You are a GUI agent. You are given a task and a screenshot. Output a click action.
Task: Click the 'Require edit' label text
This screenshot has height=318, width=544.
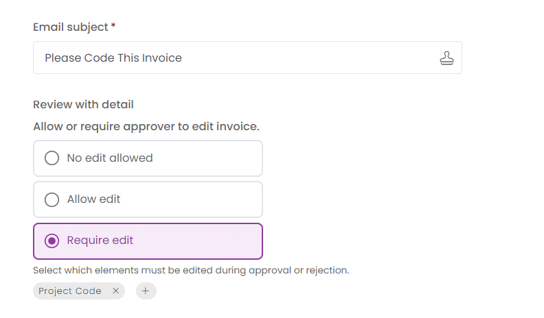click(x=100, y=240)
